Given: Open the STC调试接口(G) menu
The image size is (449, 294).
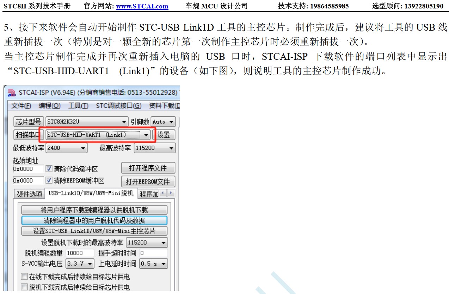Looking at the screenshot, I should point(118,106).
